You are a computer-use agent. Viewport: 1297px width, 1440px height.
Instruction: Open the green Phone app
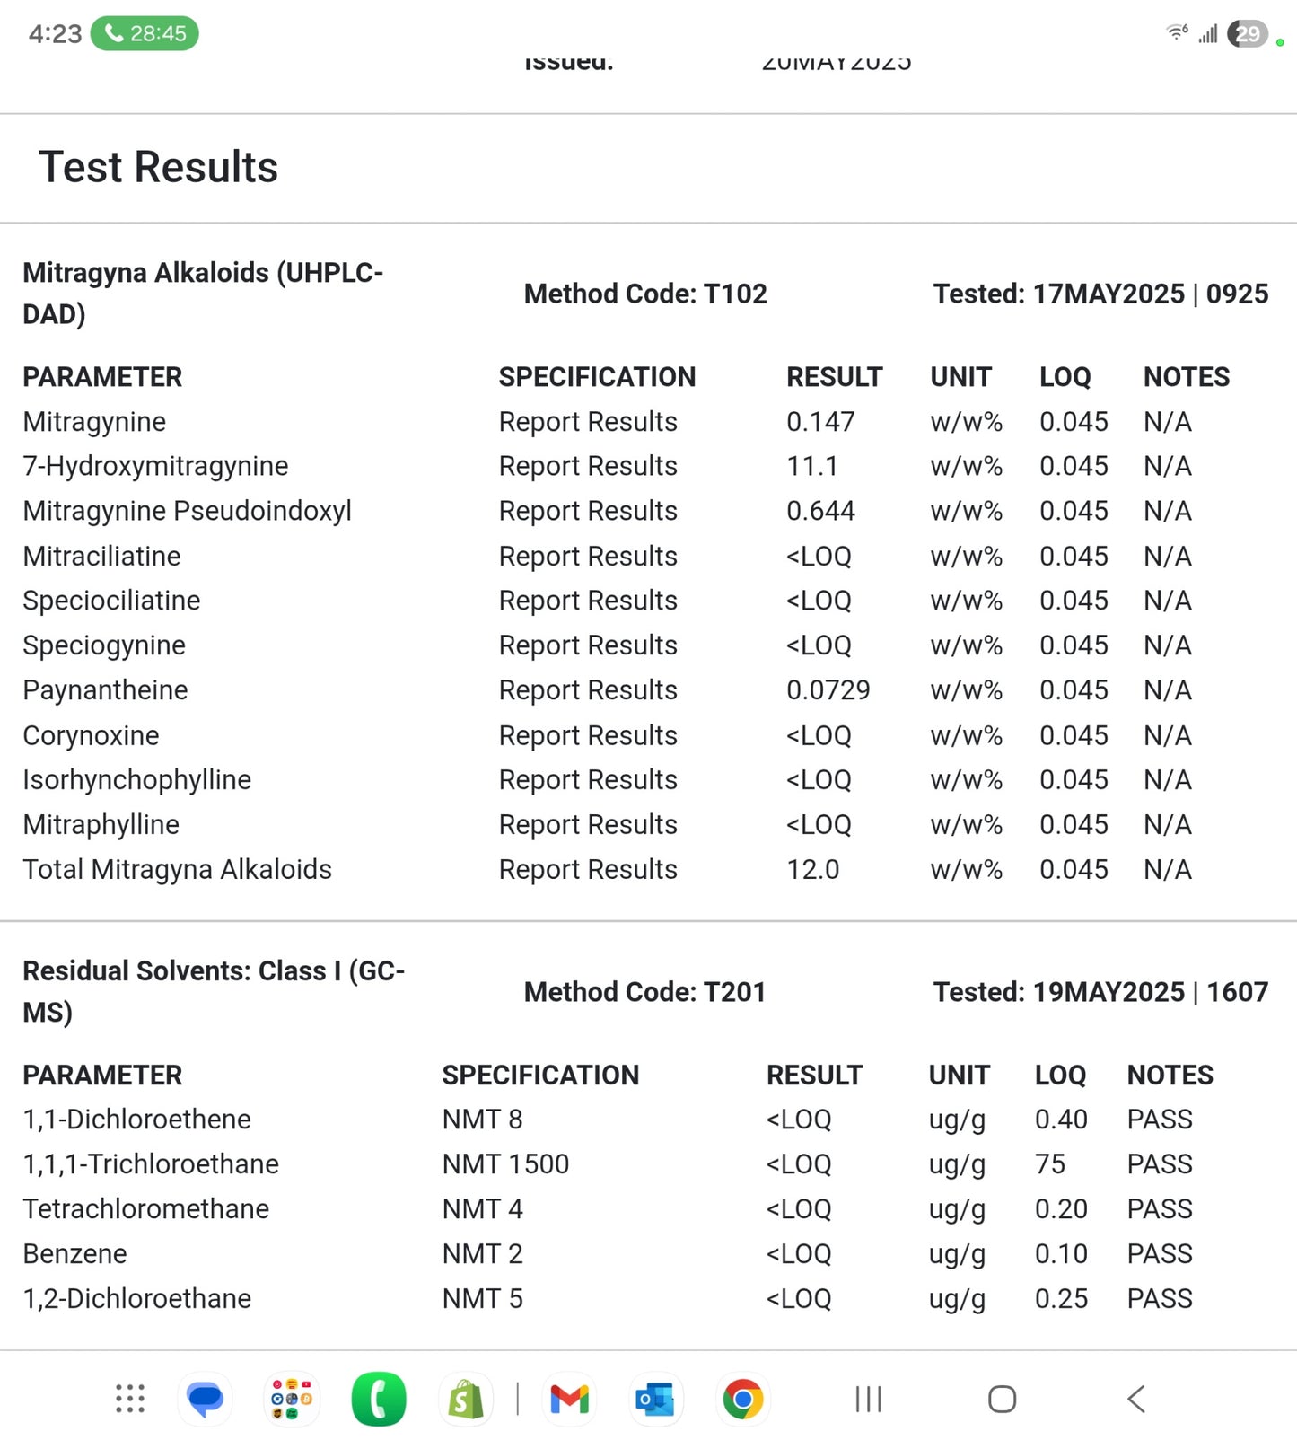379,1398
